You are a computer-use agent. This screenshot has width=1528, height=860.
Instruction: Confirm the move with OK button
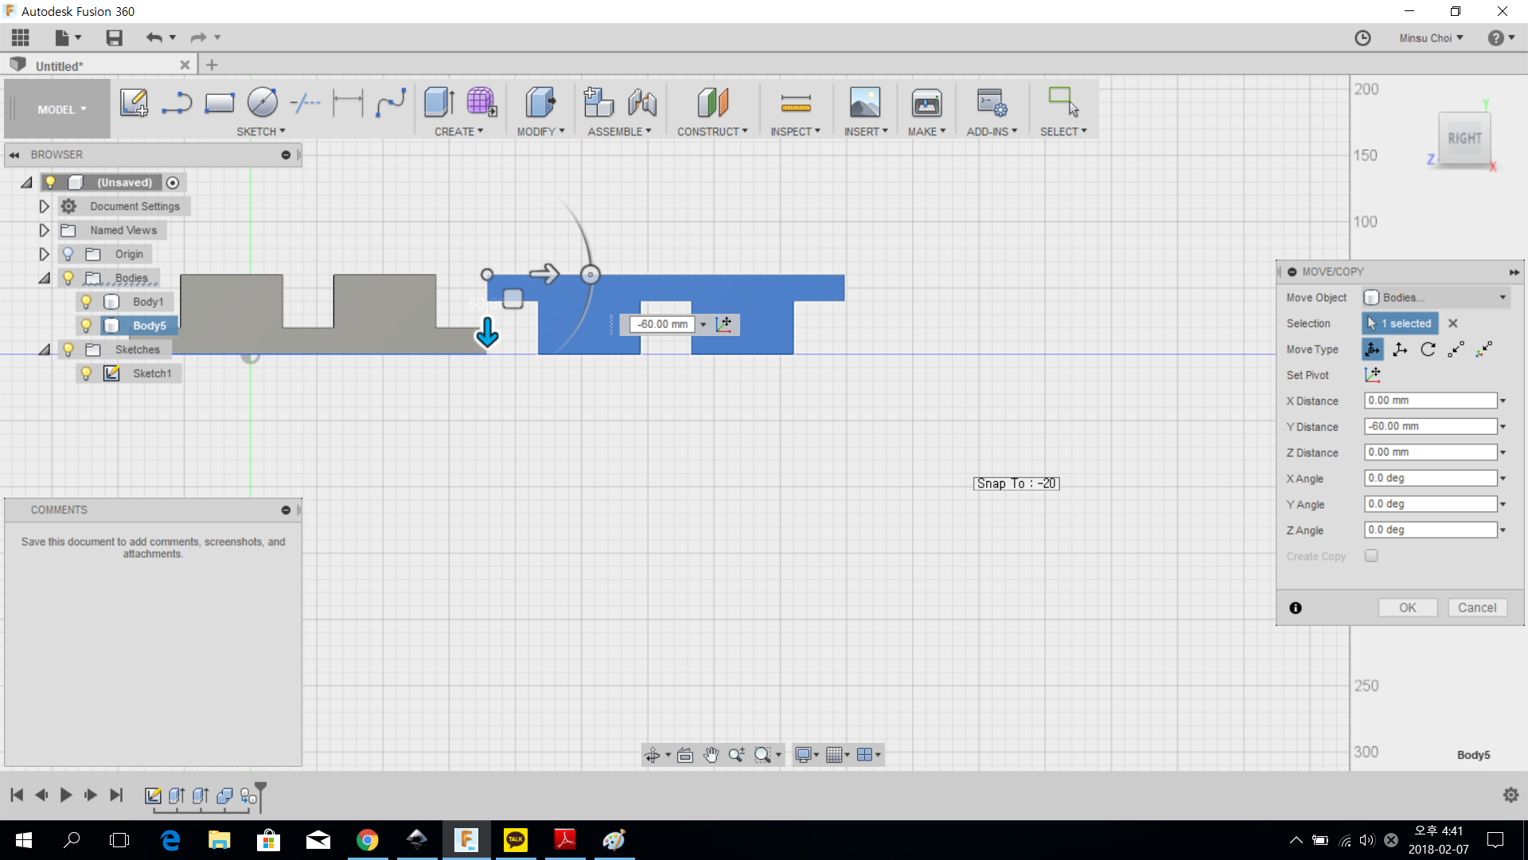[x=1407, y=608]
